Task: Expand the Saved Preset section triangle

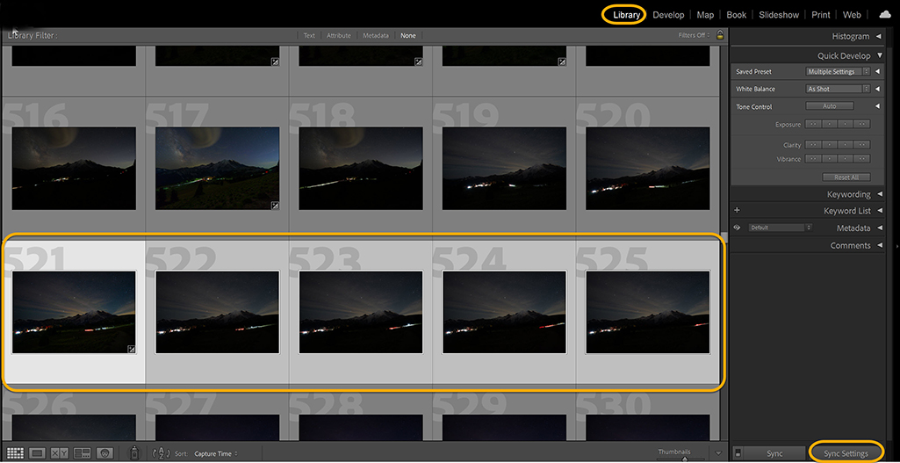Action: pyautogui.click(x=878, y=72)
